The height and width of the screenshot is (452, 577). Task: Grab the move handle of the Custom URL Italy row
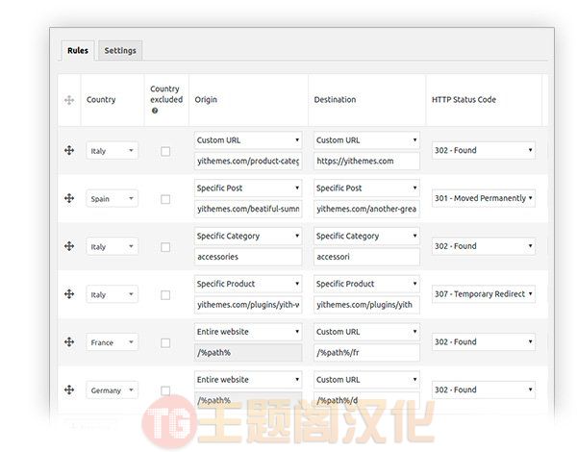pyautogui.click(x=69, y=150)
